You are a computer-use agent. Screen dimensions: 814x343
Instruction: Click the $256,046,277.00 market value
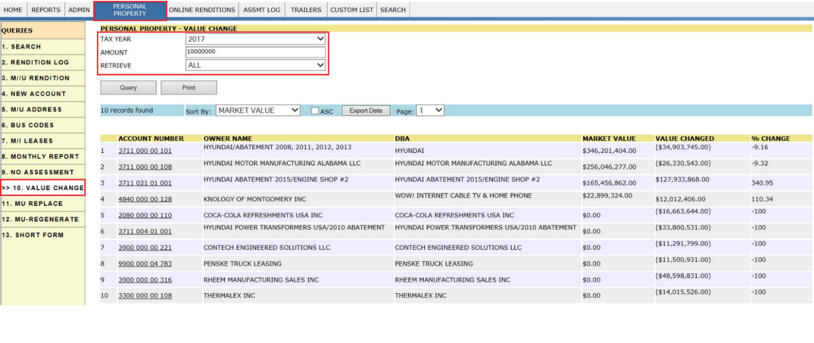click(x=609, y=167)
